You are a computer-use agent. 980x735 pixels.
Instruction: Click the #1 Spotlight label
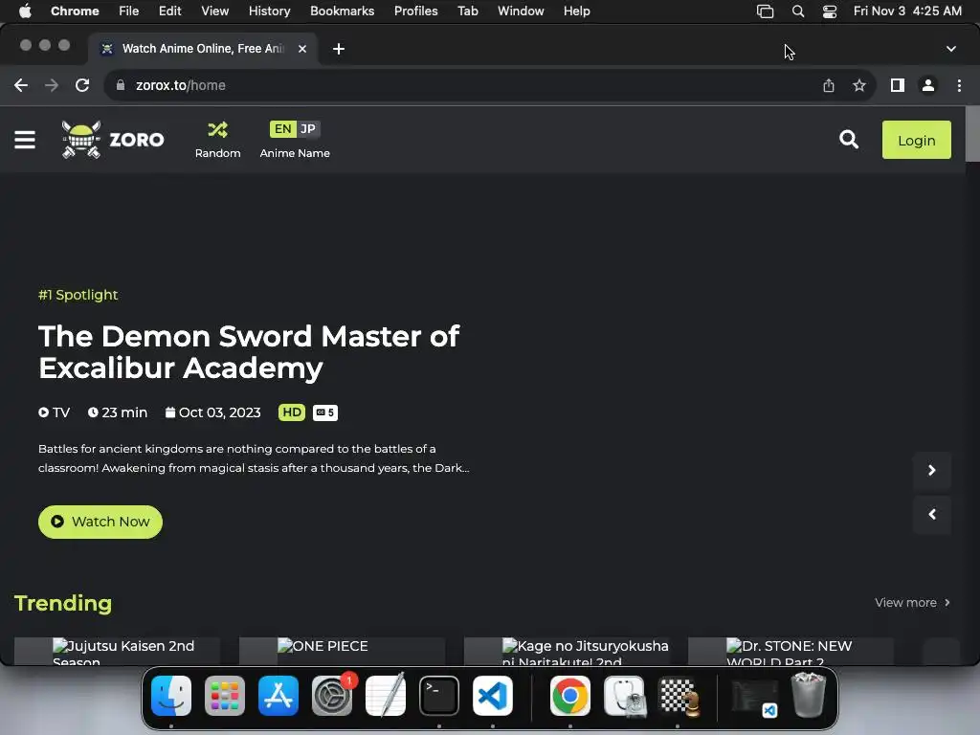[x=78, y=295]
